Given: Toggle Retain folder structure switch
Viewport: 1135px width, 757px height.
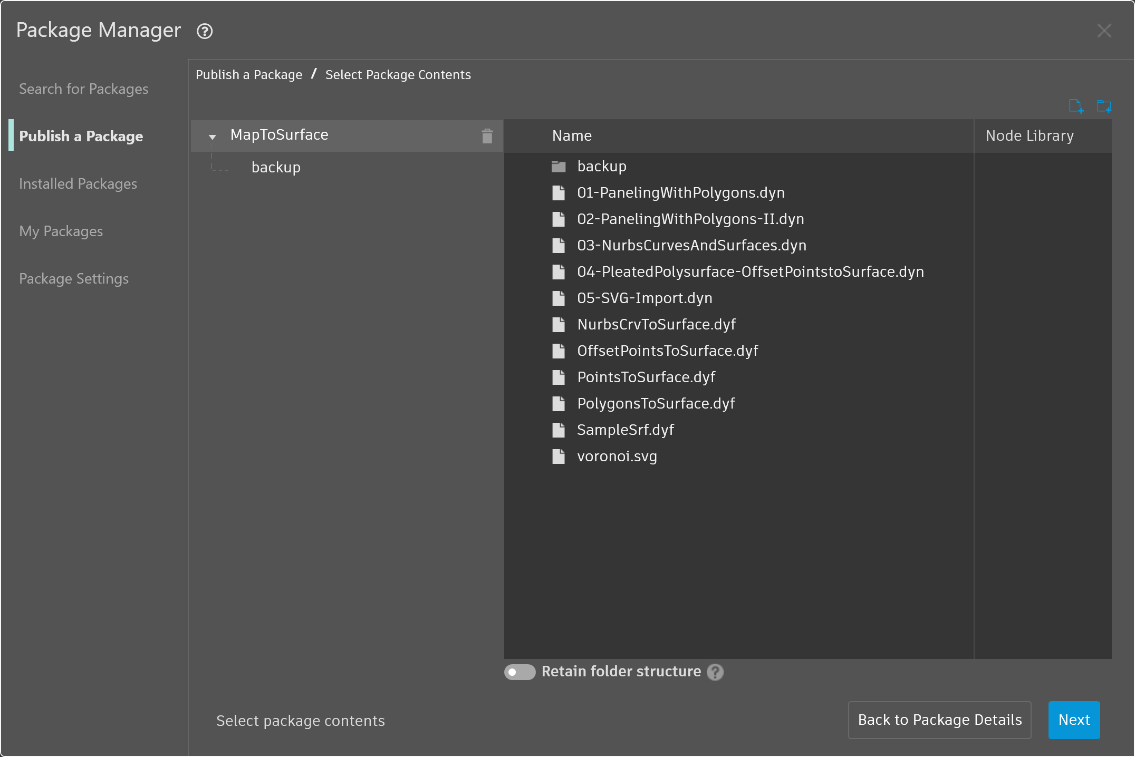Looking at the screenshot, I should [520, 672].
